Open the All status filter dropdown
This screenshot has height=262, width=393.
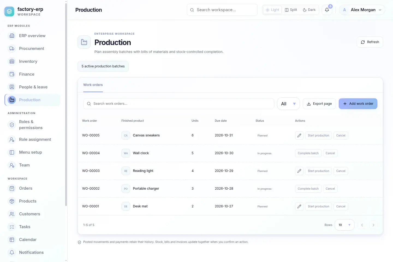tap(288, 104)
